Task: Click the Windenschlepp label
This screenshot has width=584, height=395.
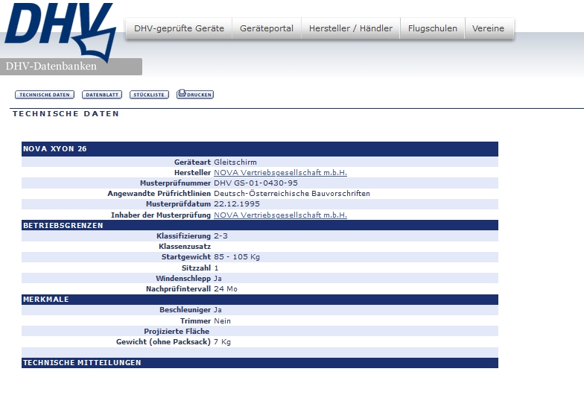Action: 183,279
